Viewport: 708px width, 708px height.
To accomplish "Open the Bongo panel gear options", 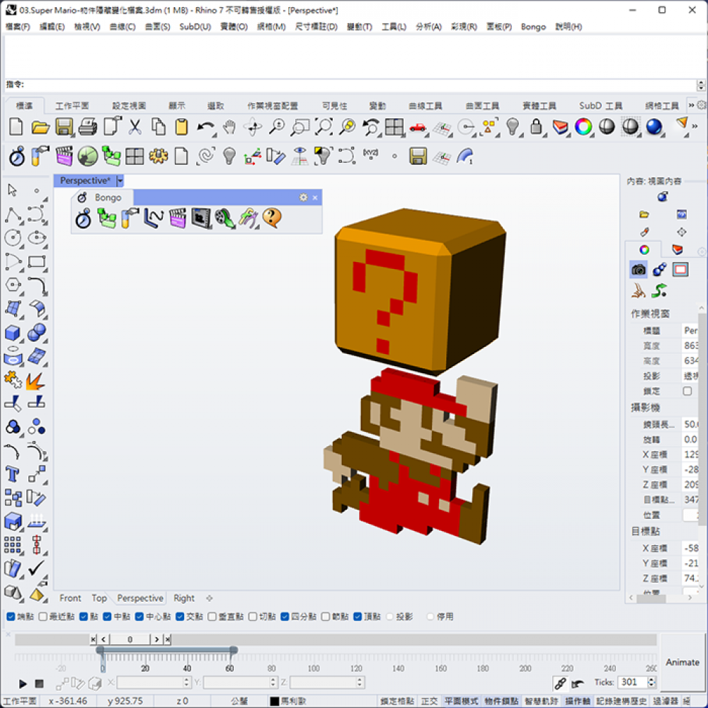I will (x=303, y=198).
